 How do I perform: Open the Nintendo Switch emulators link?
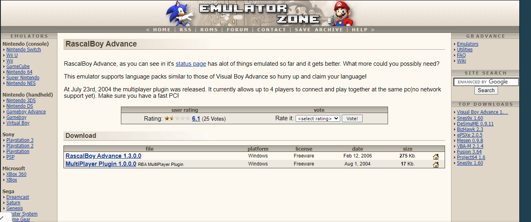tap(24, 50)
